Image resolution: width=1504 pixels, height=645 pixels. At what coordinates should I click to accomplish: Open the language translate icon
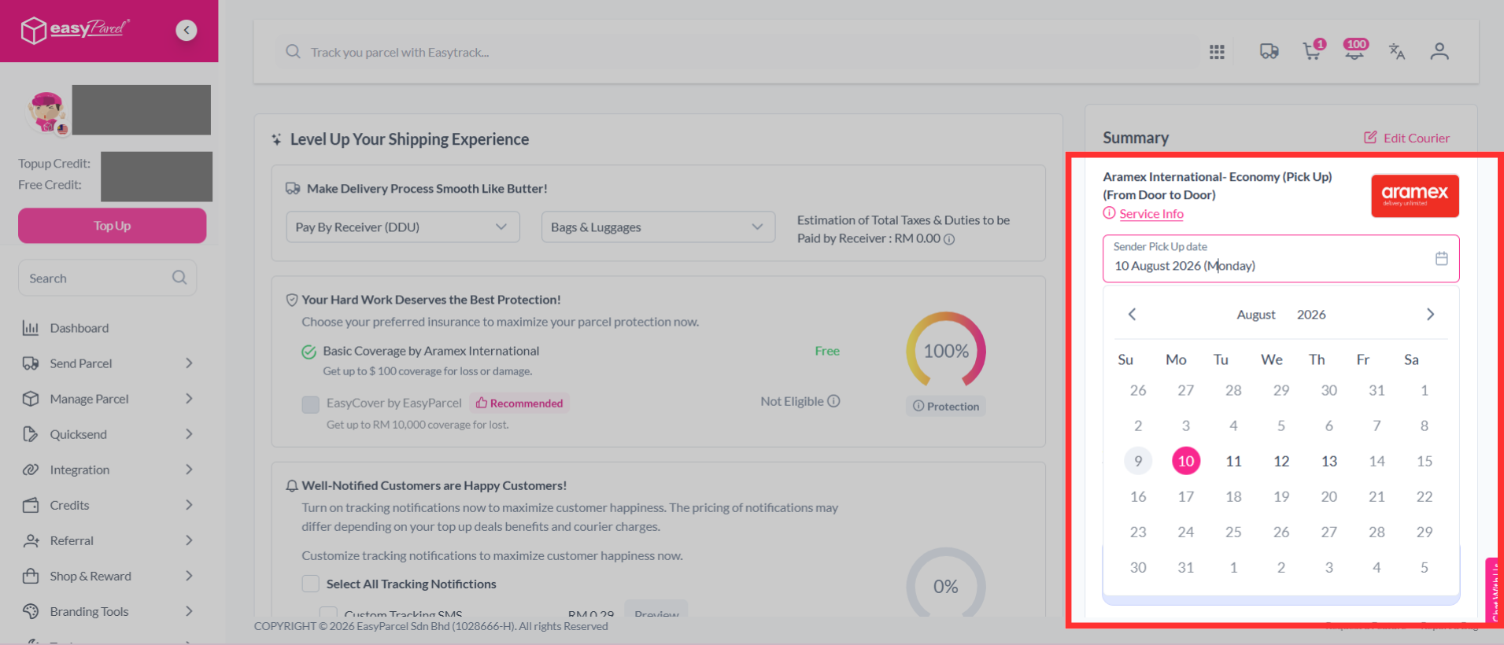[x=1397, y=52]
